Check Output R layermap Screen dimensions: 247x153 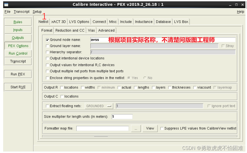215,88
